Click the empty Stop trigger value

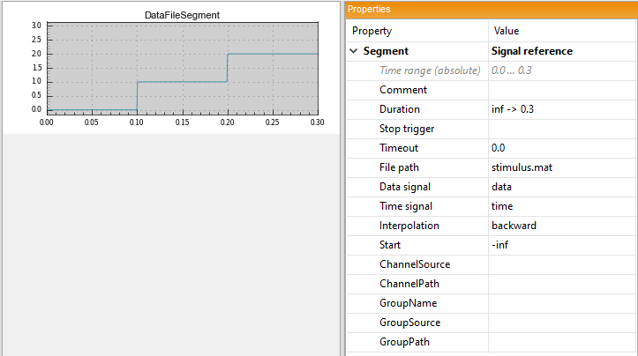coord(562,129)
